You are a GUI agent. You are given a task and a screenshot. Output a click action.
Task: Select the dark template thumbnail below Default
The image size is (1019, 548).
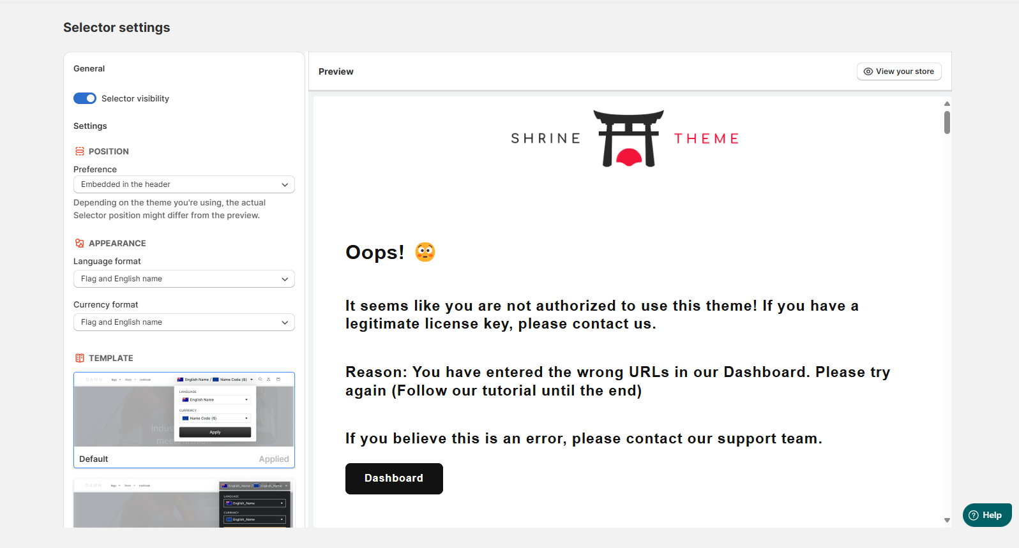coord(184,503)
